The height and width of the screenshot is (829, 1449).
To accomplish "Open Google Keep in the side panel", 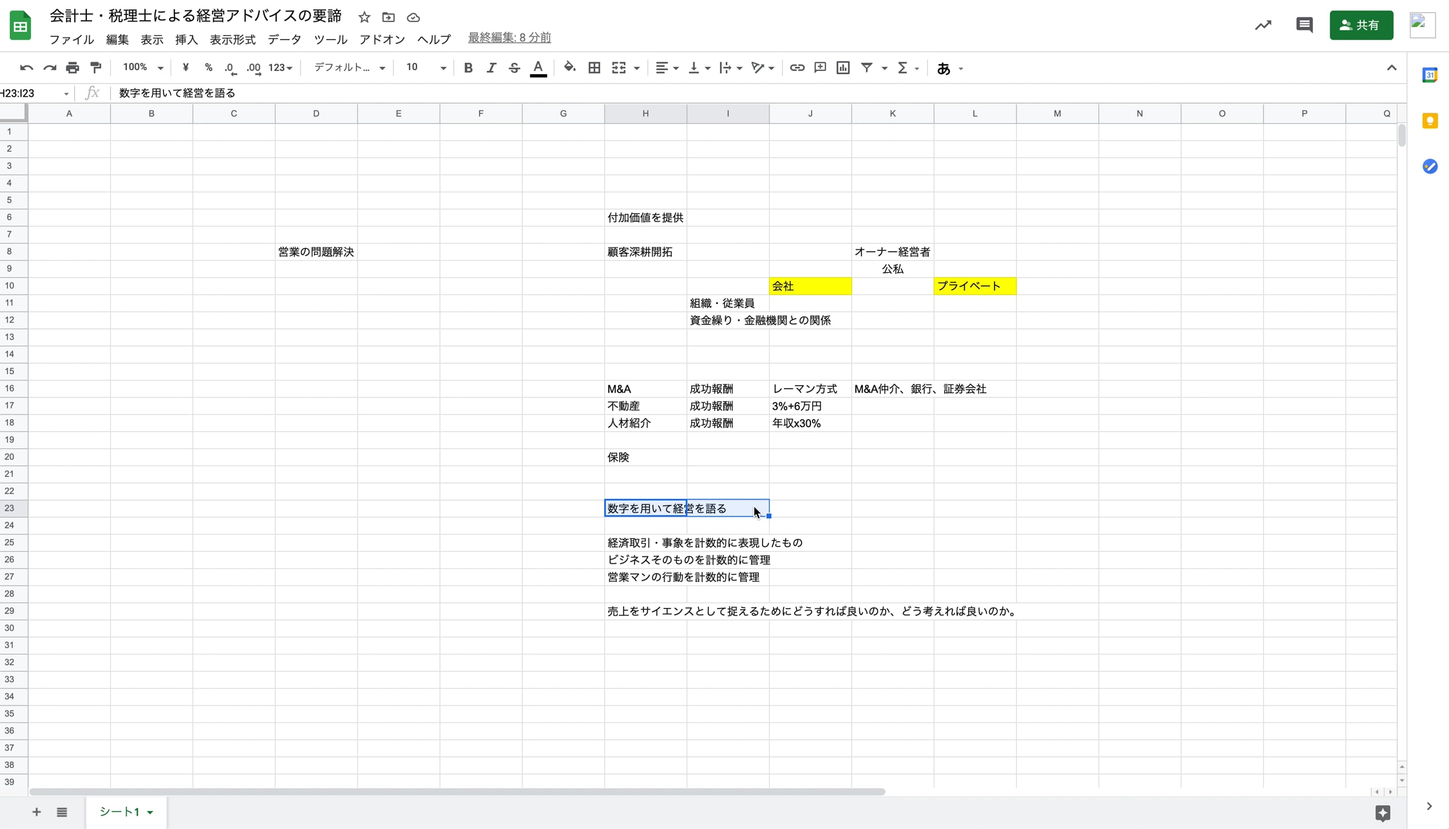I will (x=1431, y=120).
